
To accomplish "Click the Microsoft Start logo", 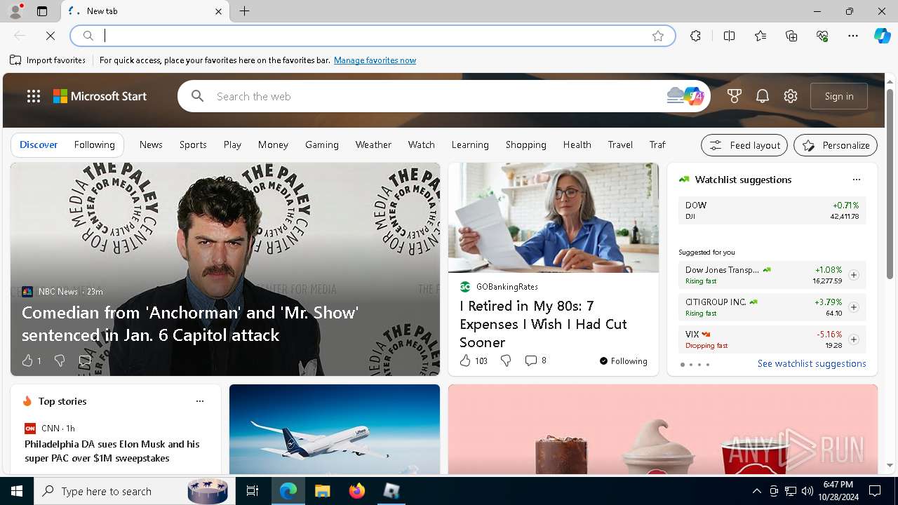I will (100, 96).
